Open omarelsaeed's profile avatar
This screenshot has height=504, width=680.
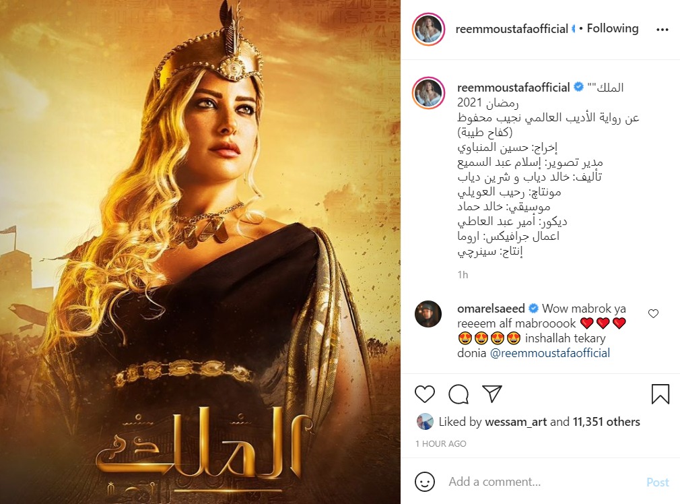(x=428, y=314)
